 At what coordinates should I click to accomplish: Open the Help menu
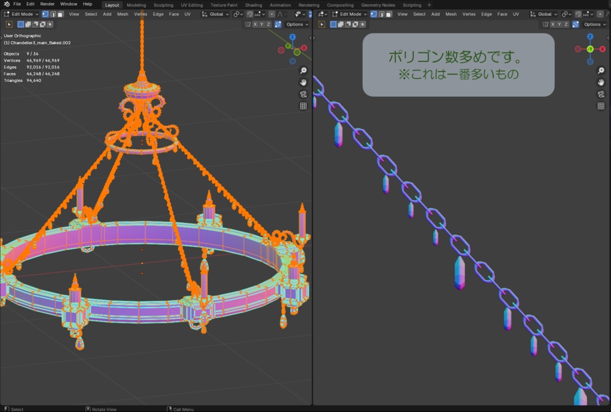[x=88, y=4]
